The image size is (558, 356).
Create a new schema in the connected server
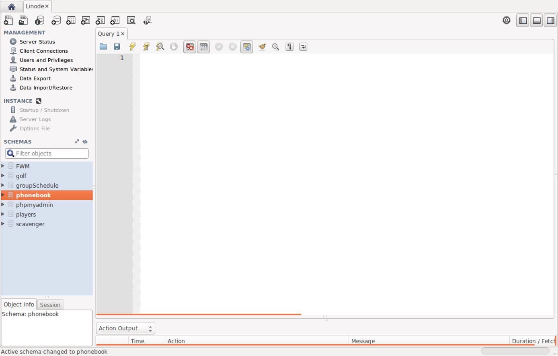click(56, 20)
